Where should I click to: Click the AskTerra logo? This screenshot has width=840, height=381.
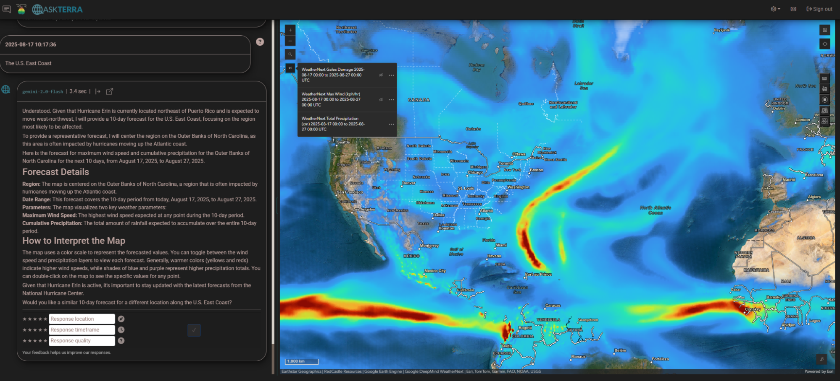click(58, 9)
